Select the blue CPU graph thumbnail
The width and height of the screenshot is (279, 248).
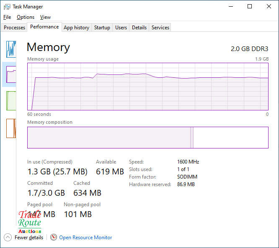[11, 49]
